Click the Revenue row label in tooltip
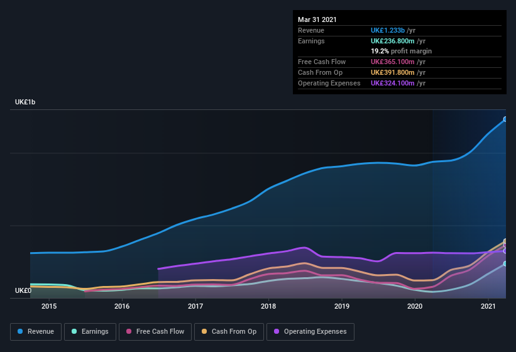This screenshot has width=516, height=352. [311, 30]
